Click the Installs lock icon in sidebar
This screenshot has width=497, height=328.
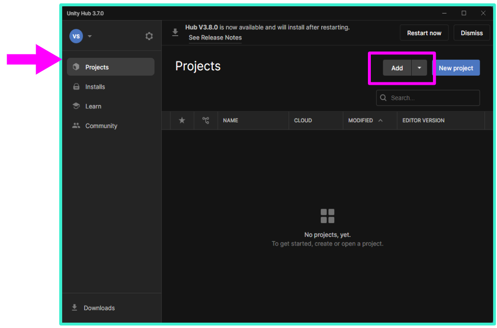pyautogui.click(x=76, y=87)
